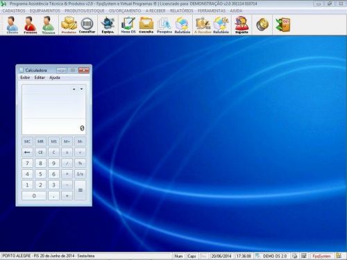Open the FERRAMENTAS menu
The image size is (347, 260).
[x=212, y=11]
